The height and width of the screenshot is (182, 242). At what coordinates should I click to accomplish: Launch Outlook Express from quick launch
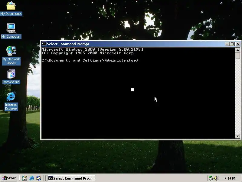click(39, 178)
